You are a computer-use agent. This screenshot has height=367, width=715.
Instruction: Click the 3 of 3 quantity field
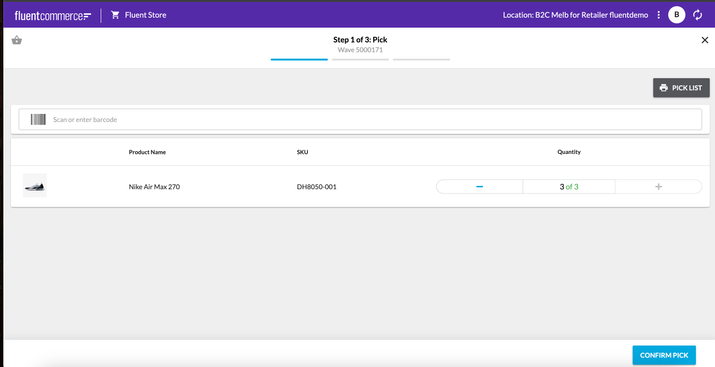click(569, 187)
